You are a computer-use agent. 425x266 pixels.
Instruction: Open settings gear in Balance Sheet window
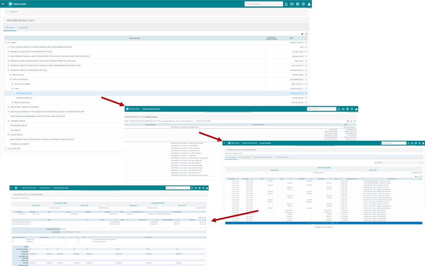pos(298,4)
